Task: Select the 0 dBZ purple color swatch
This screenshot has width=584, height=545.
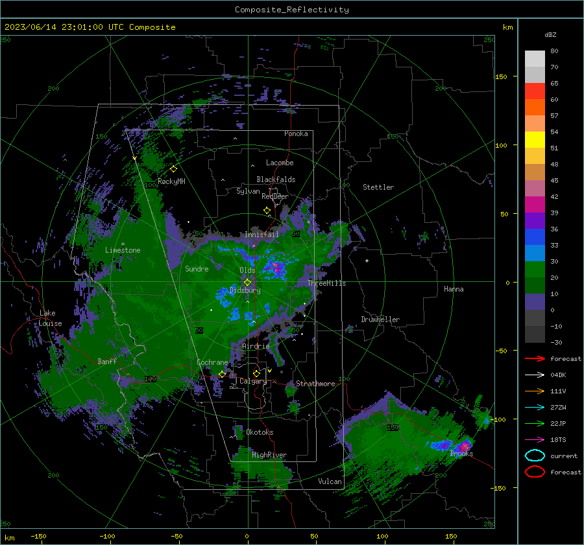Action: point(535,302)
